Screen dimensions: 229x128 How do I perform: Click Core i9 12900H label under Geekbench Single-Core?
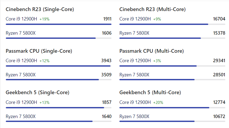click(x=21, y=102)
